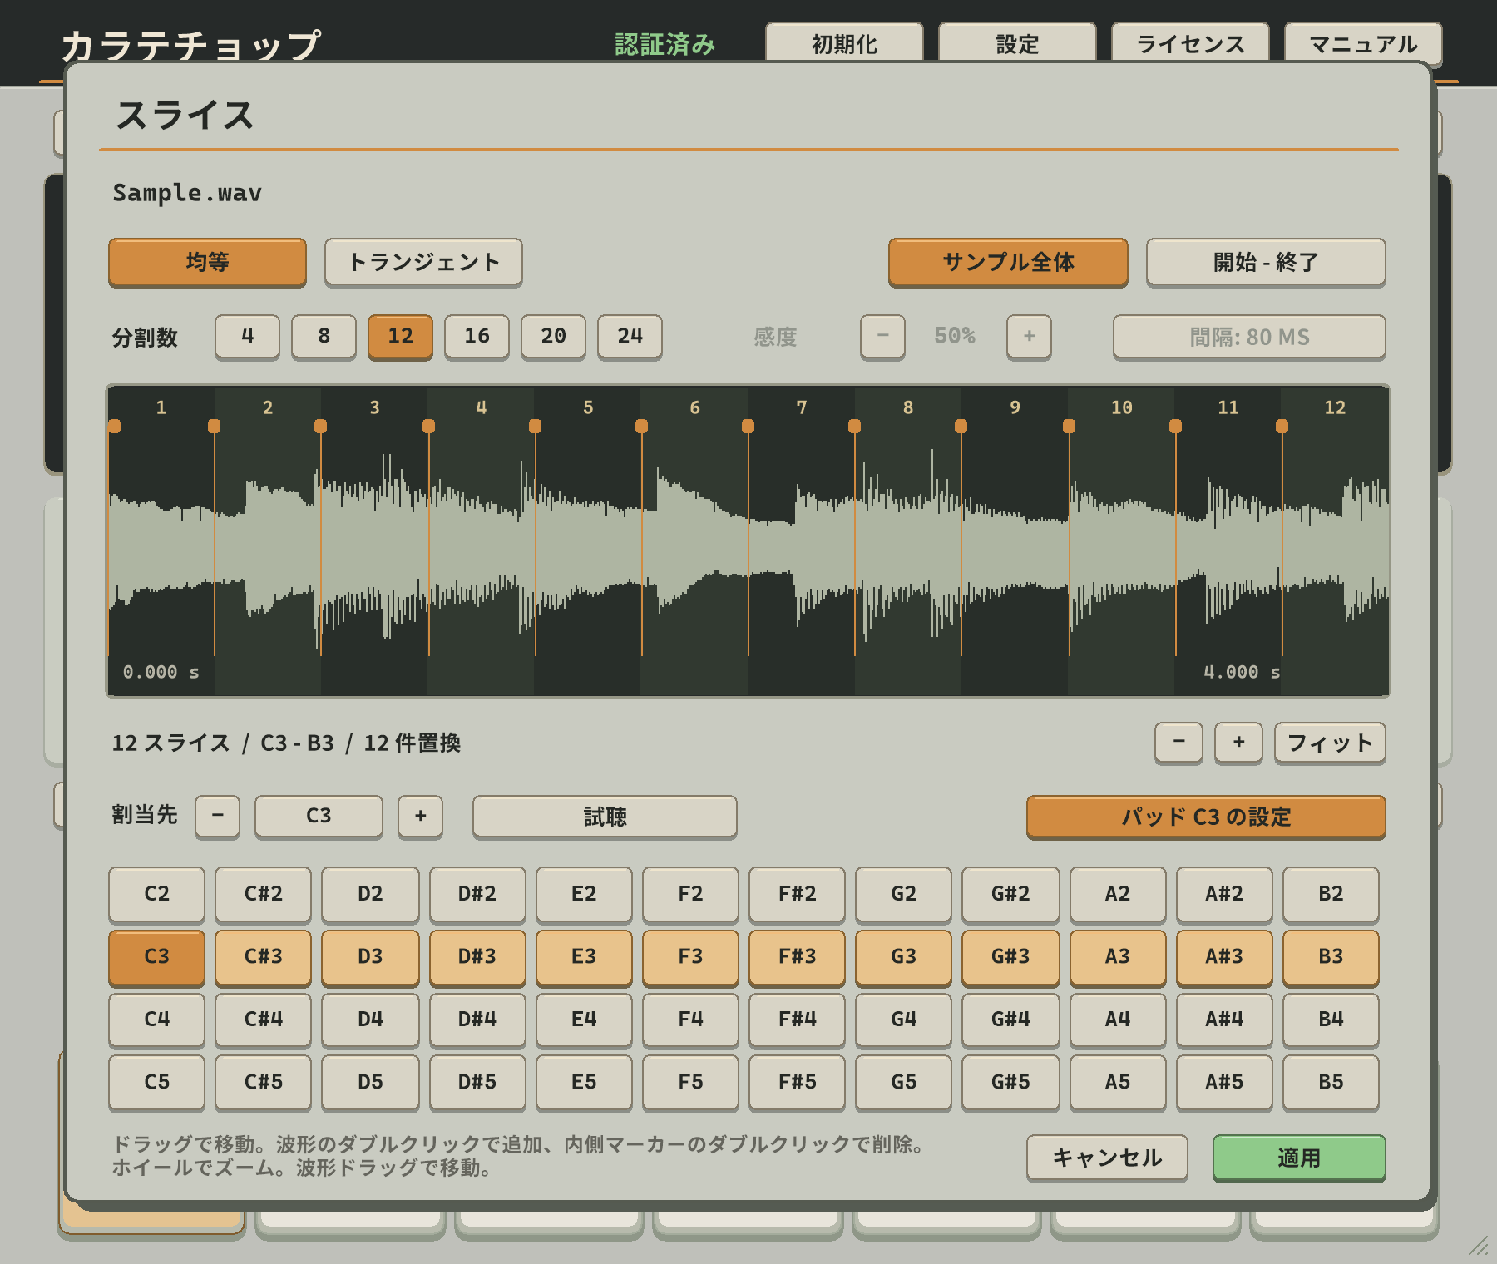1497x1264 pixels.
Task: Click the 認証済み status label
Action: pos(665,44)
